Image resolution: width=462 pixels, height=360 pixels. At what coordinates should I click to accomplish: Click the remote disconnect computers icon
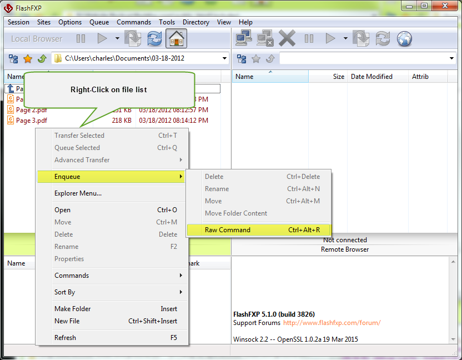(265, 38)
